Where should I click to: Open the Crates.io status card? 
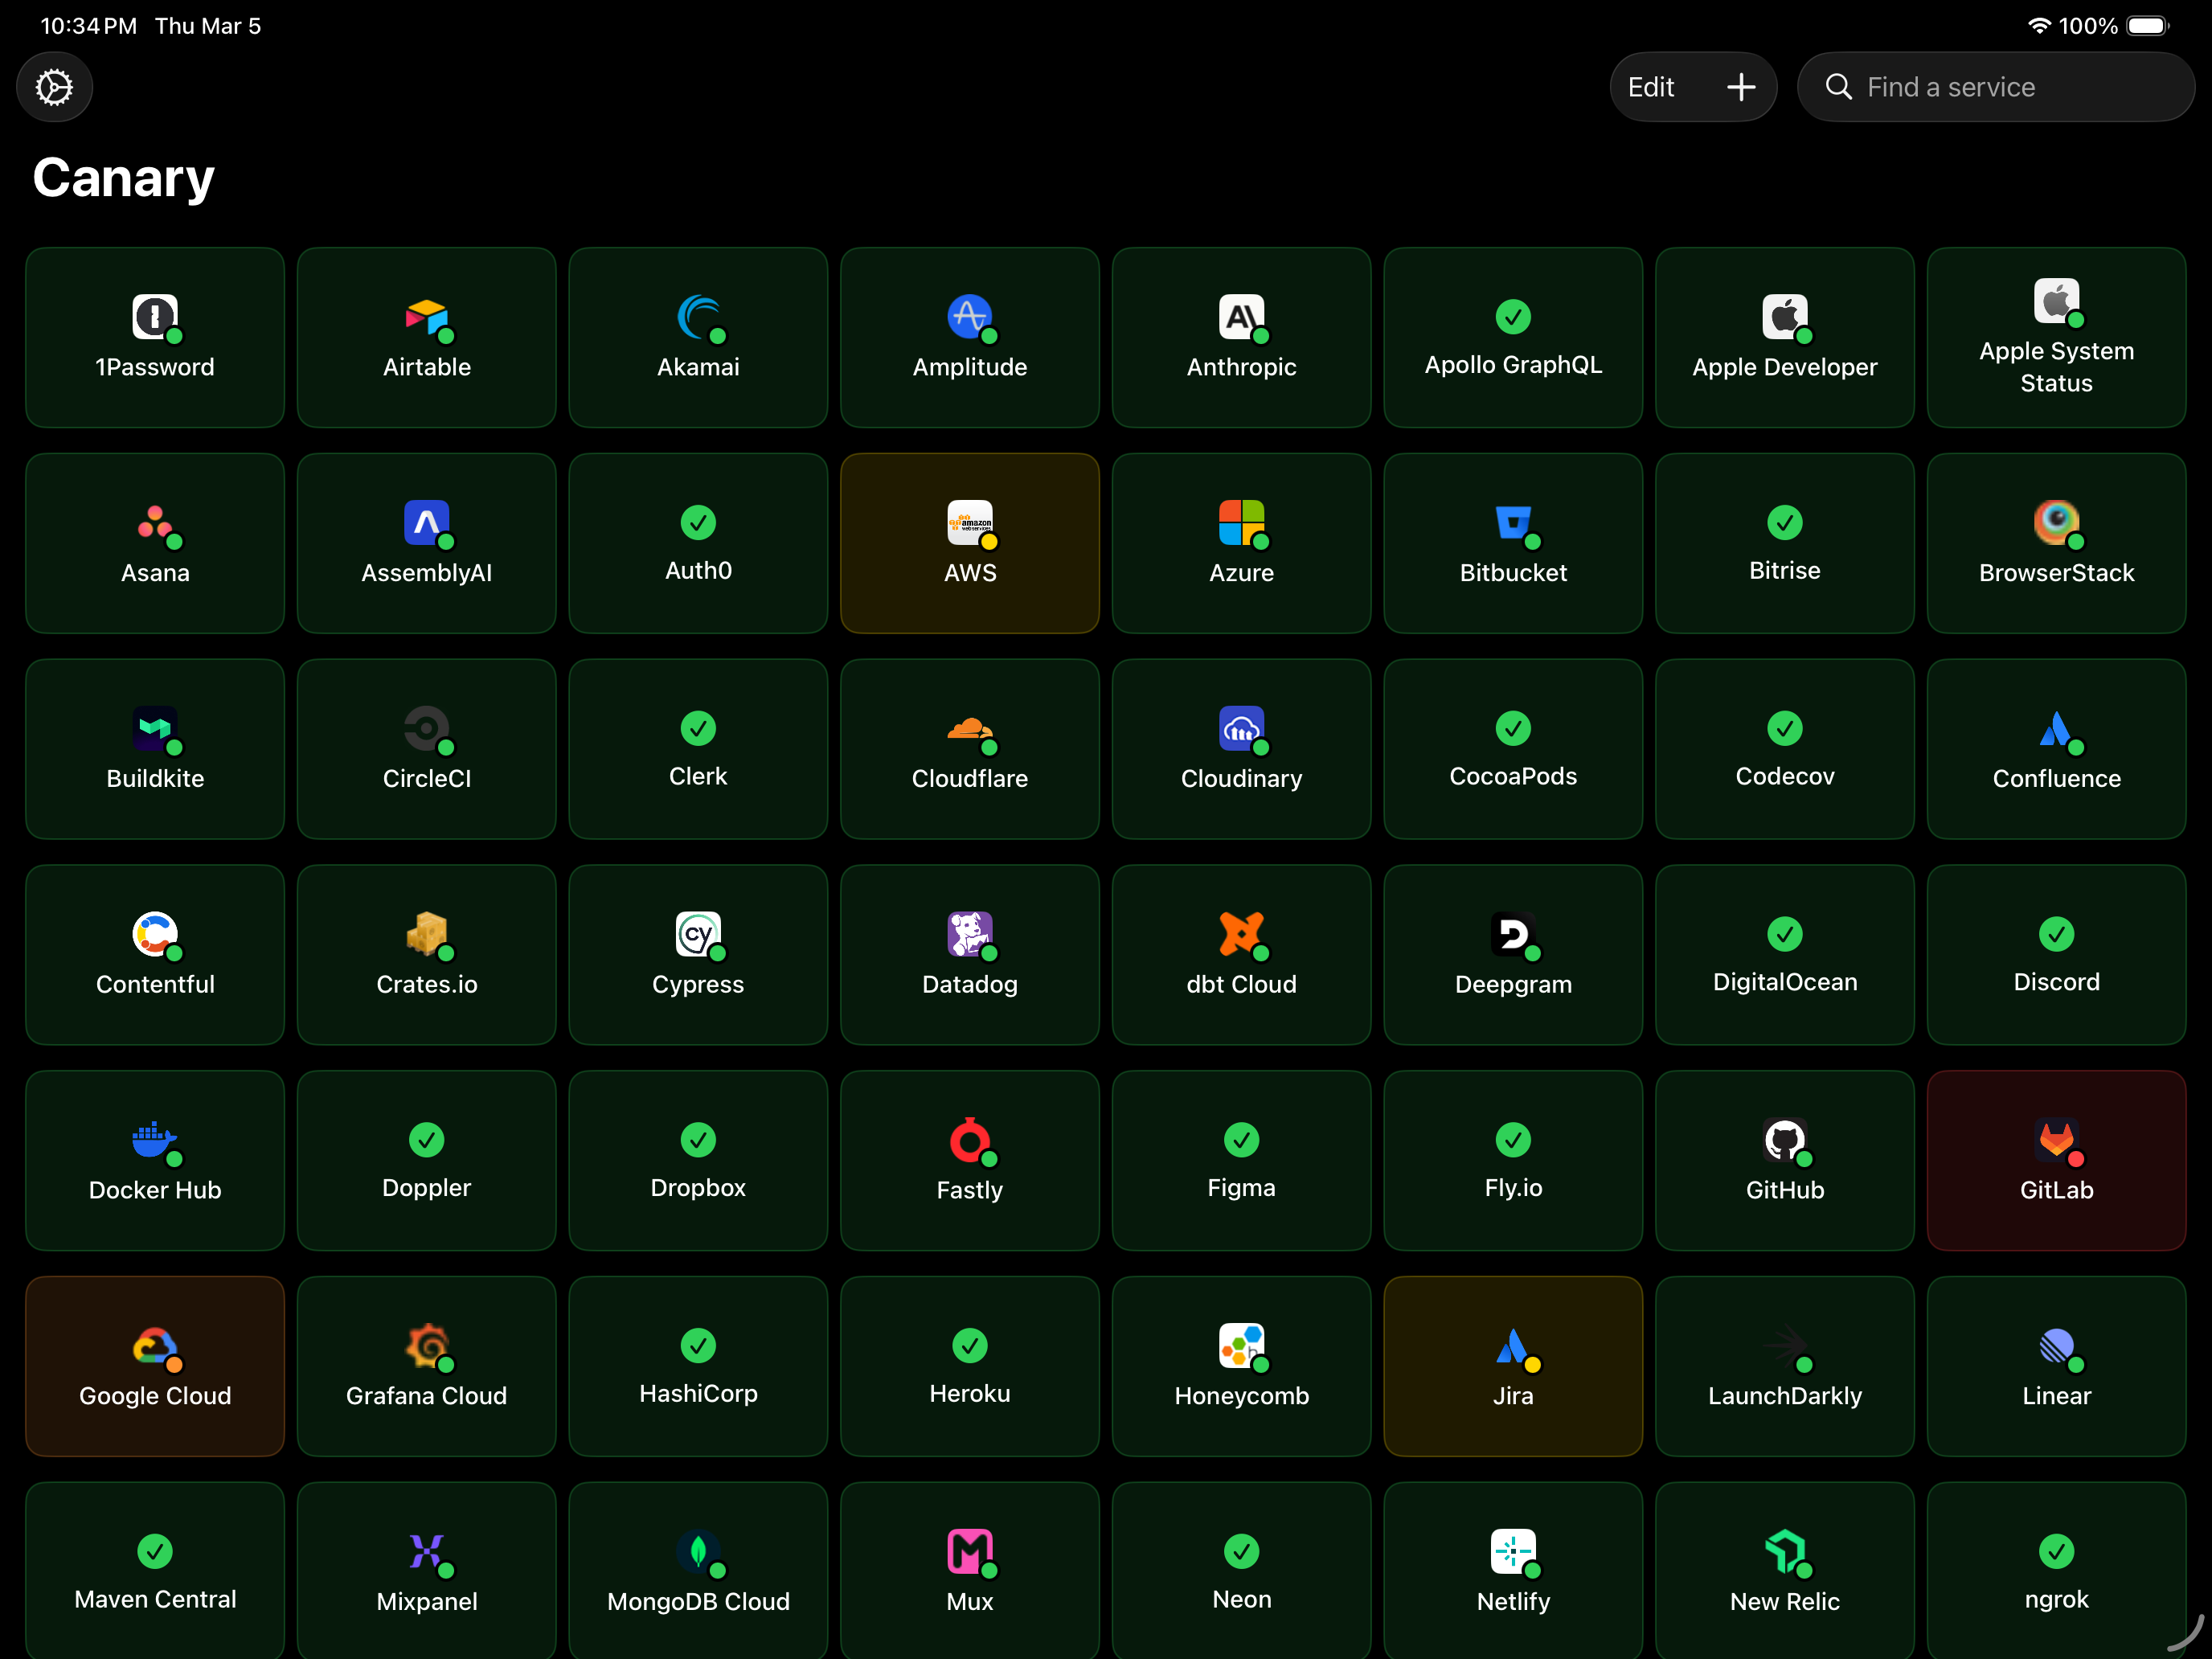(x=427, y=955)
